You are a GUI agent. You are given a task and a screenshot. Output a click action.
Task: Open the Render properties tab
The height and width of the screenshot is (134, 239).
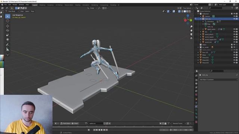(196, 80)
